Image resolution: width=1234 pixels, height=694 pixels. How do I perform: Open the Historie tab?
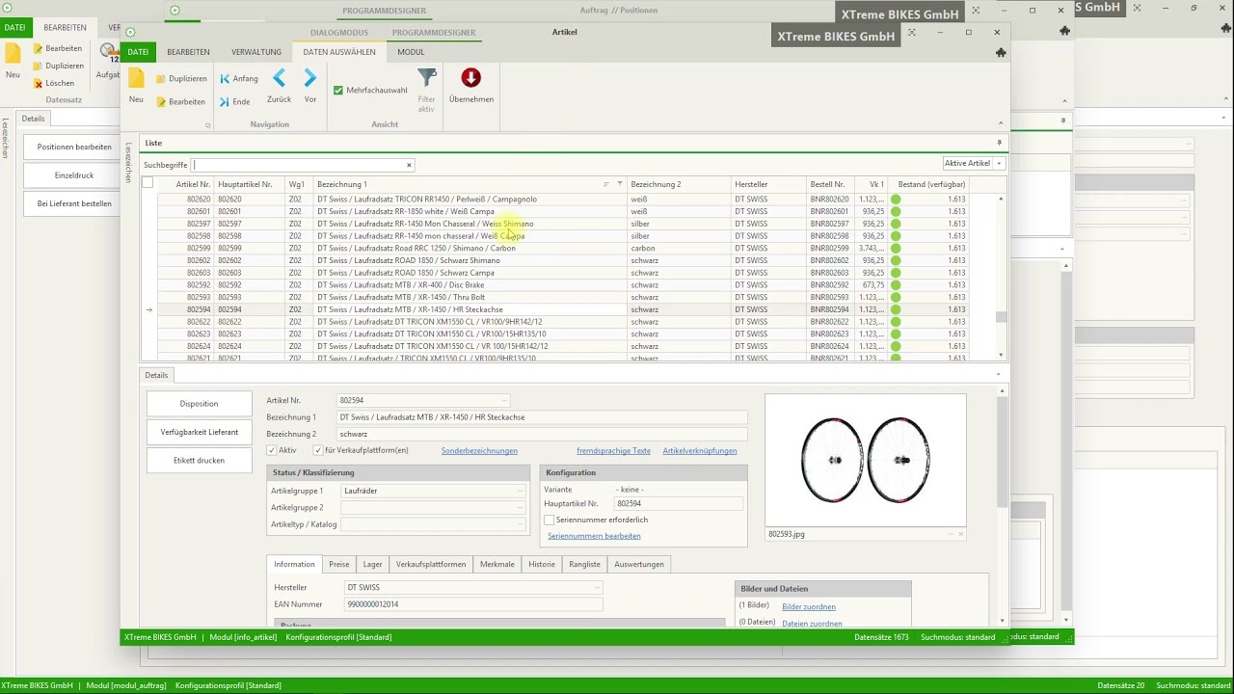click(x=542, y=564)
